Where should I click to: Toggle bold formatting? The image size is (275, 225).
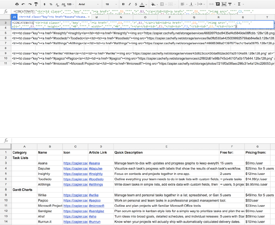(123, 4)
